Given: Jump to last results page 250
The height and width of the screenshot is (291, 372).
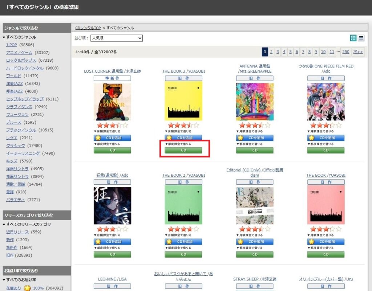Looking at the screenshot, I should pos(346,52).
